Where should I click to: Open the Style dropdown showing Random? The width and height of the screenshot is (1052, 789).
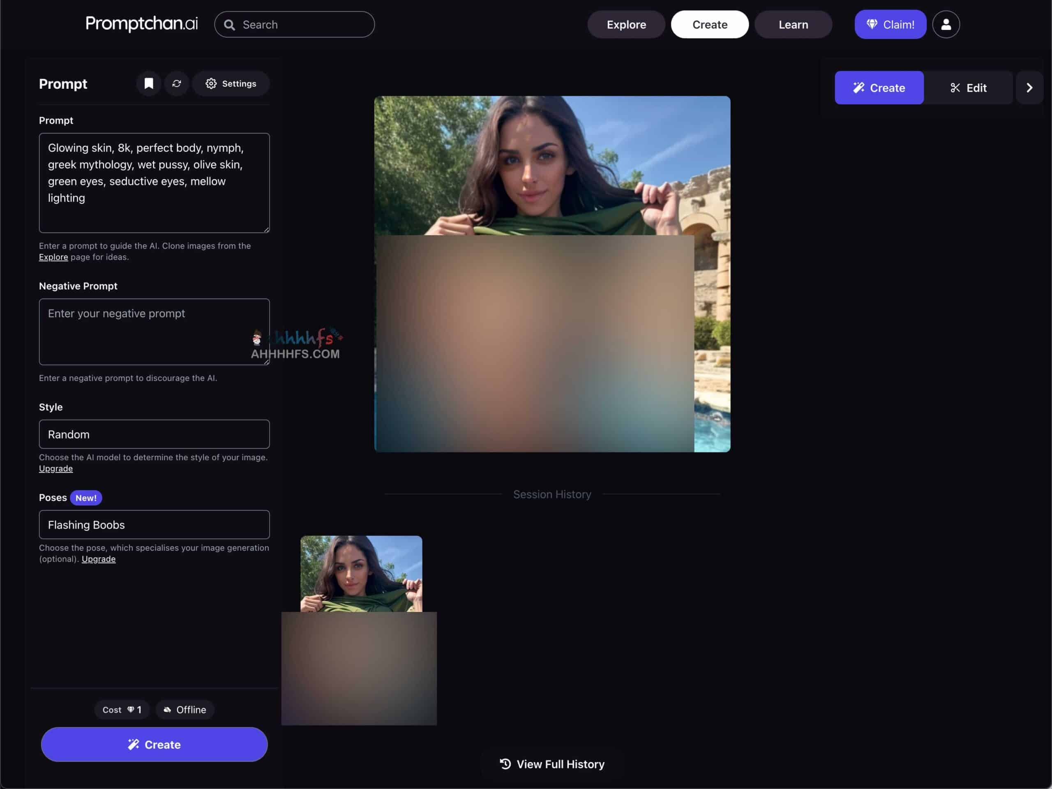(154, 434)
